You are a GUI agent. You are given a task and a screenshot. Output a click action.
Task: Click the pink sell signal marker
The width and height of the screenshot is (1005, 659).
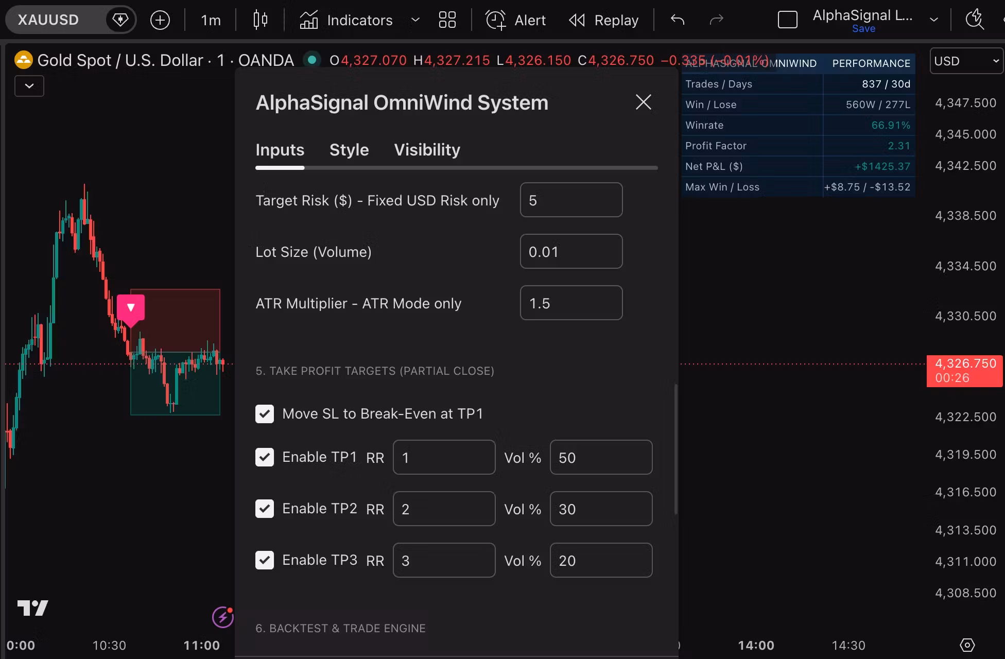coord(131,309)
